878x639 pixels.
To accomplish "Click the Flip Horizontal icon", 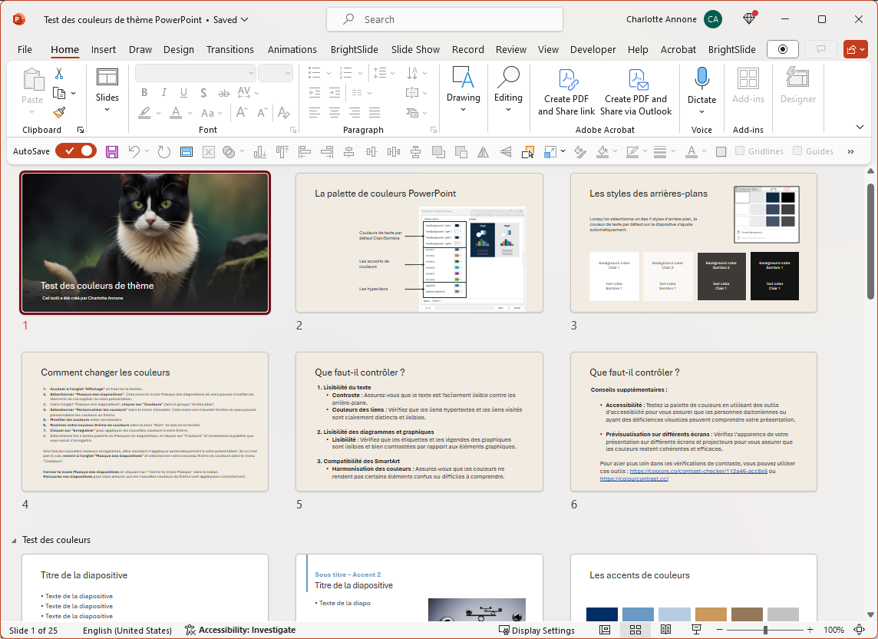I will coord(483,151).
